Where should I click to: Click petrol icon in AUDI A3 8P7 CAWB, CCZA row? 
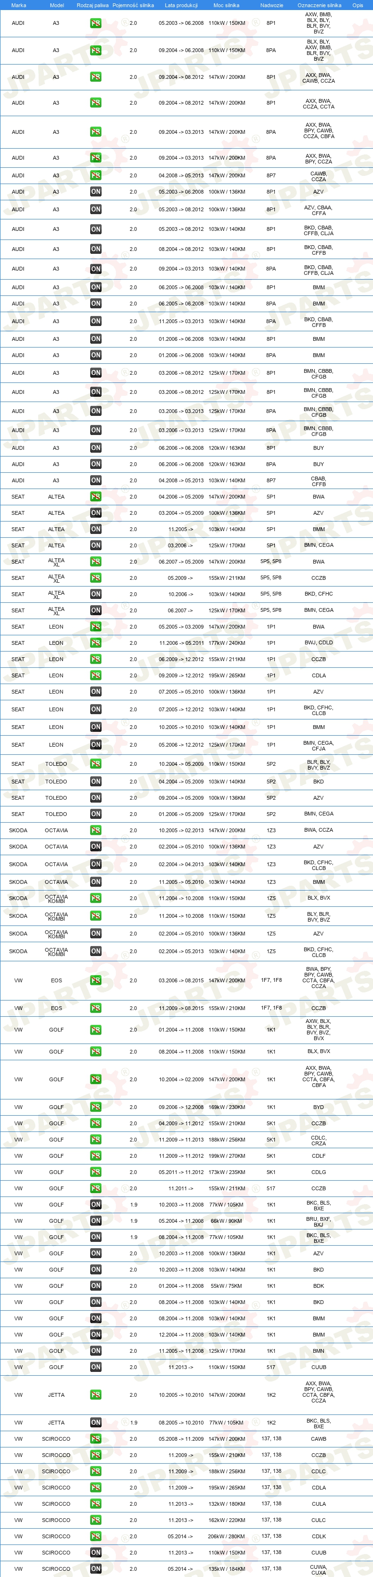tap(96, 175)
